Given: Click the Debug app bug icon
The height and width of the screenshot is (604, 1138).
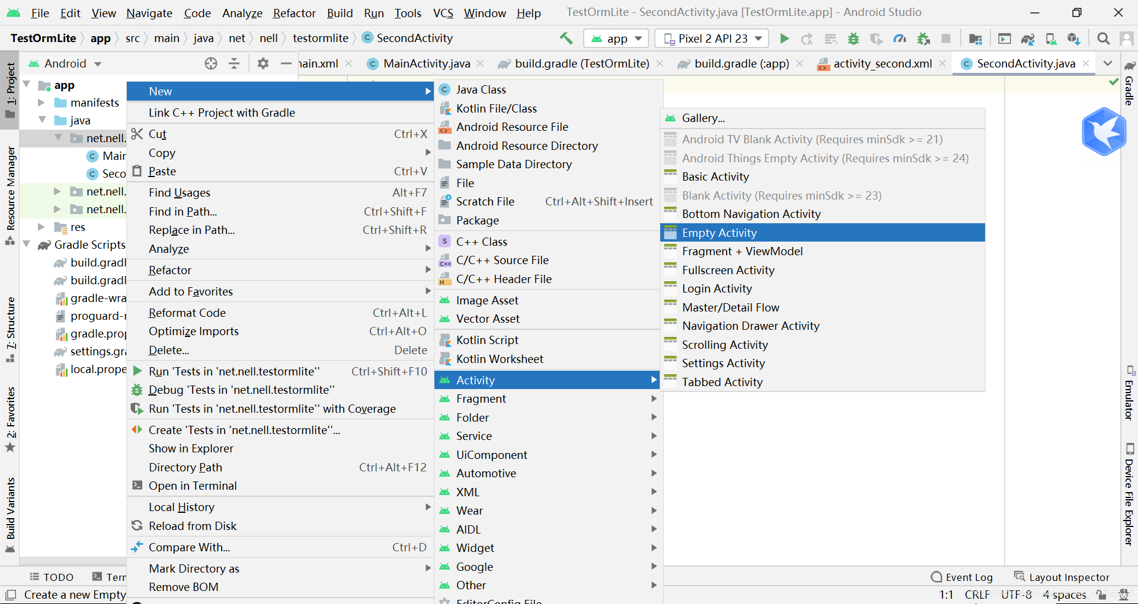Looking at the screenshot, I should coord(853,38).
